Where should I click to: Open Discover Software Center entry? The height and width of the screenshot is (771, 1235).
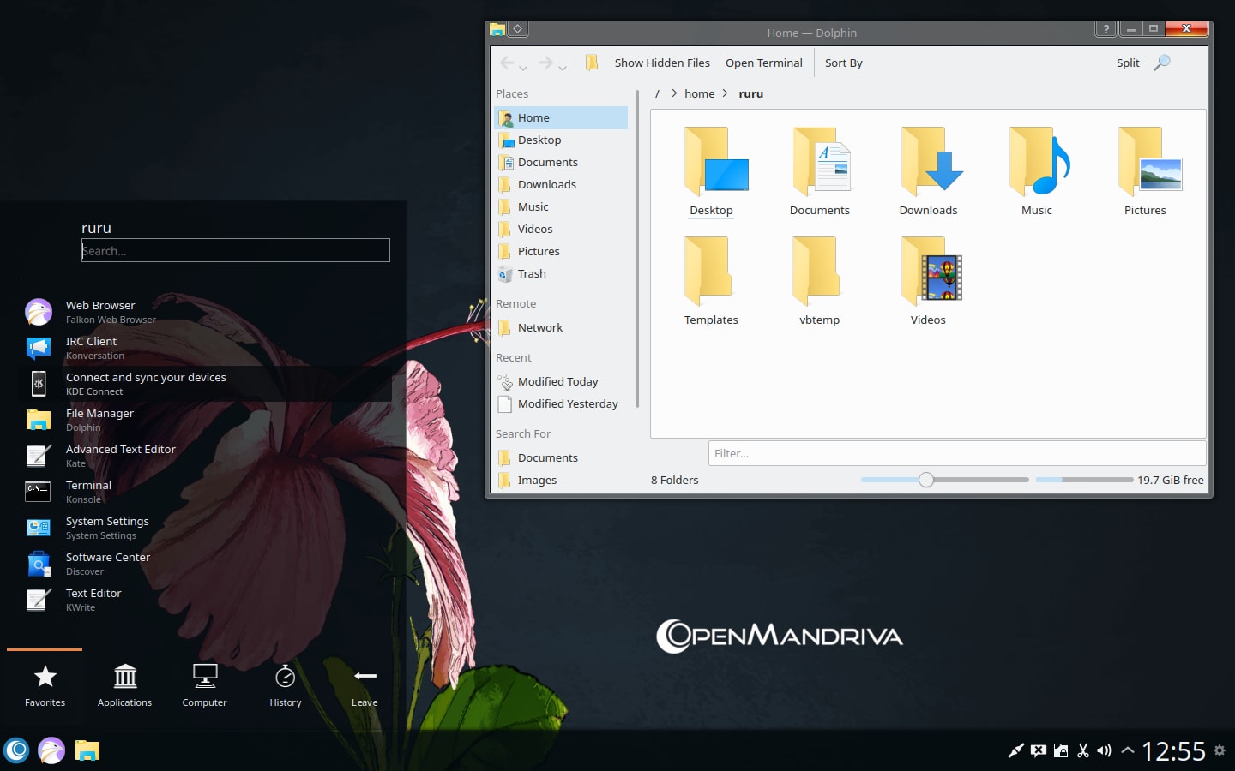coord(107,564)
